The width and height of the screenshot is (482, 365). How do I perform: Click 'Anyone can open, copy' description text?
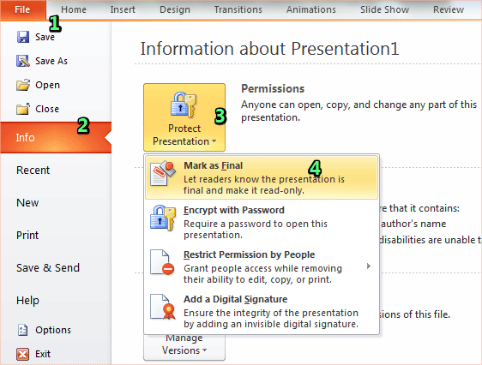click(358, 111)
